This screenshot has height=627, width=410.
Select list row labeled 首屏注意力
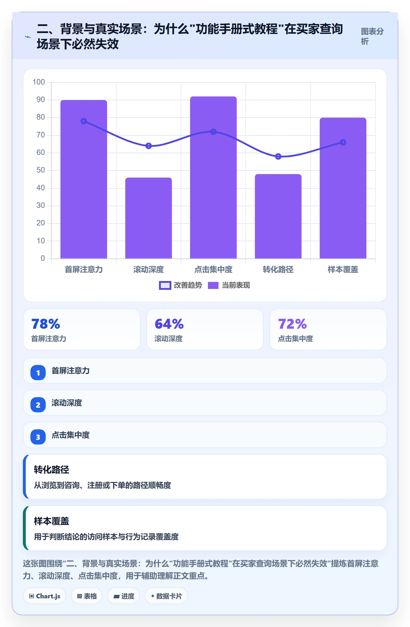coord(205,371)
